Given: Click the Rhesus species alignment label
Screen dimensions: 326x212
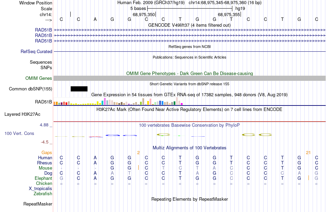Looking at the screenshot, I should pos(45,163).
